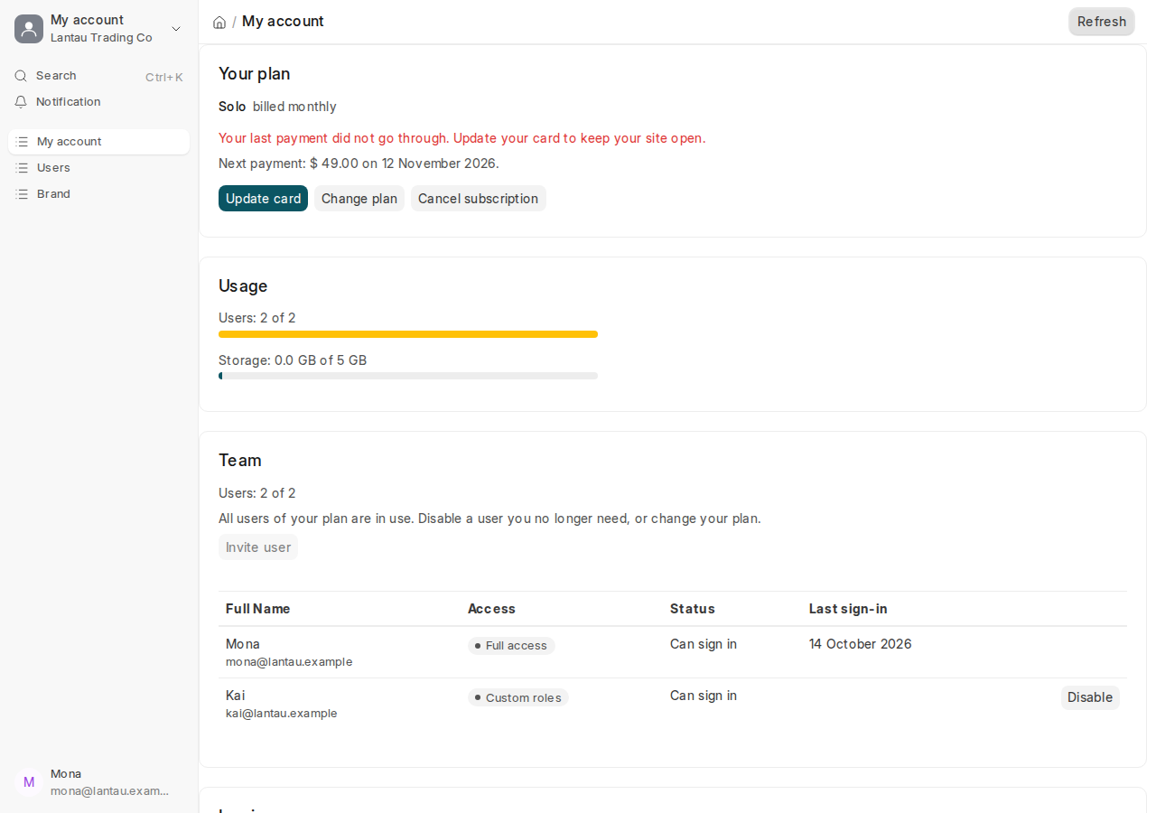Click mona@lantau.example in the Team table
Viewport: 1156px width, 813px height.
tap(289, 662)
